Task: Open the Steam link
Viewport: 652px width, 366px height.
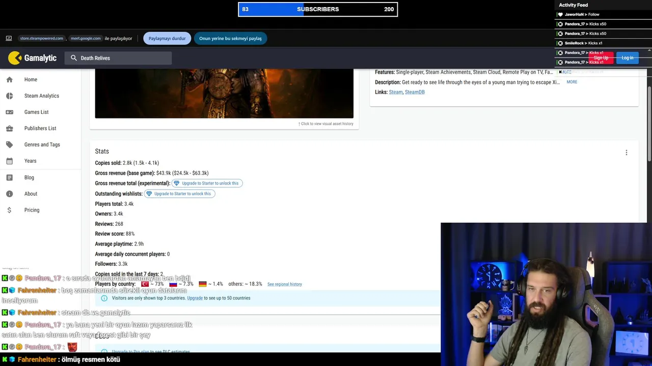Action: 395,92
